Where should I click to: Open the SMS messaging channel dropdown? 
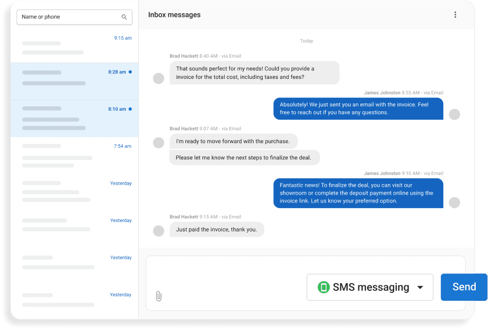369,287
